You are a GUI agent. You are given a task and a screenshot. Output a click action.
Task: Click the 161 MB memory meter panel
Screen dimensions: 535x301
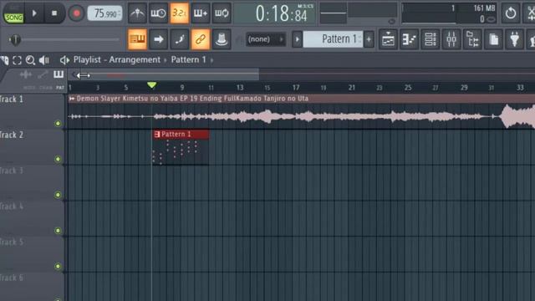click(449, 13)
